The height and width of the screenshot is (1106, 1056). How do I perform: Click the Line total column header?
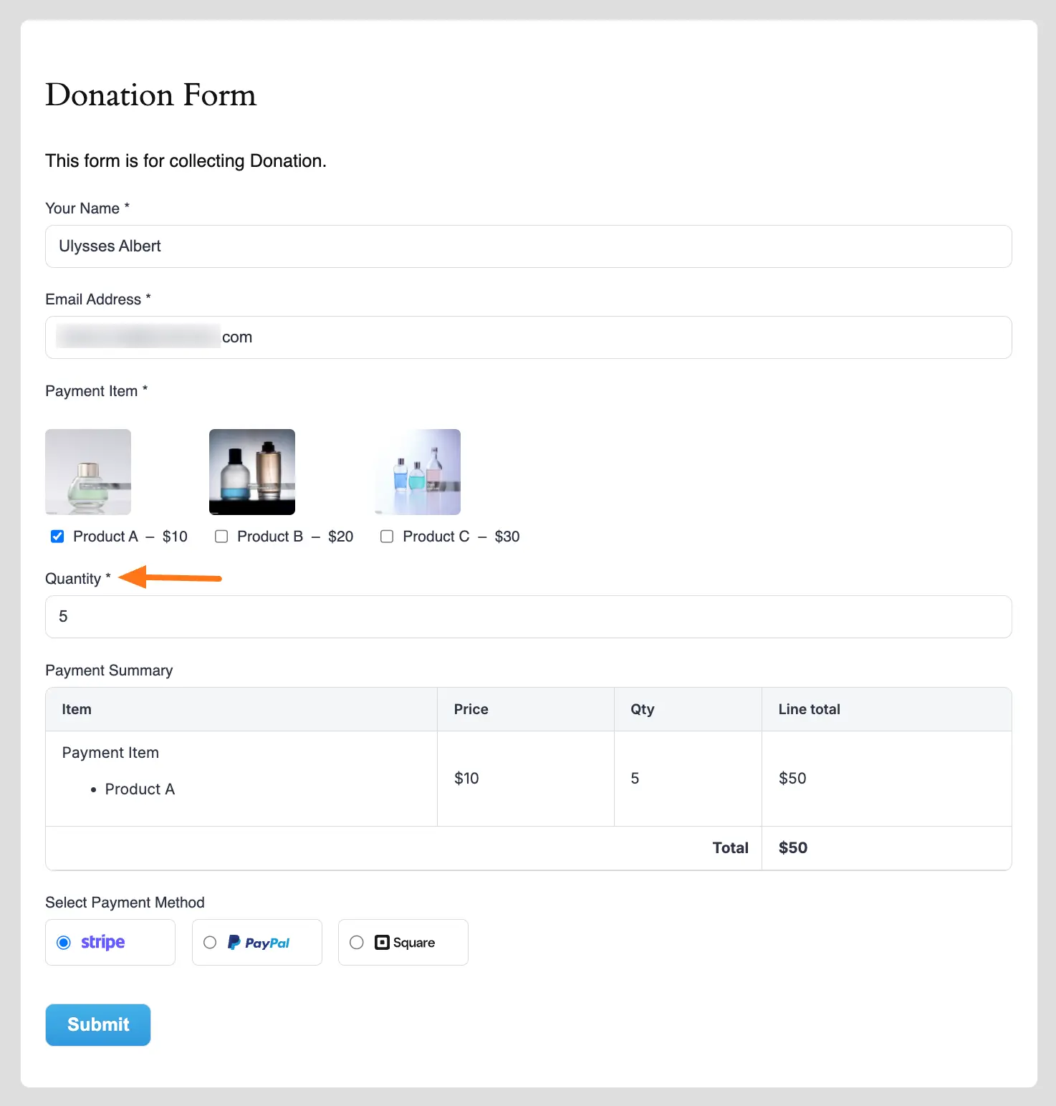click(x=809, y=709)
